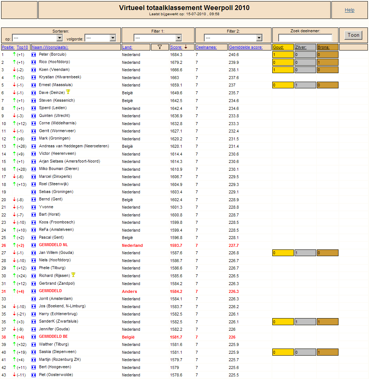Sort by the Naam (Woonplaats) column header

tap(50, 47)
